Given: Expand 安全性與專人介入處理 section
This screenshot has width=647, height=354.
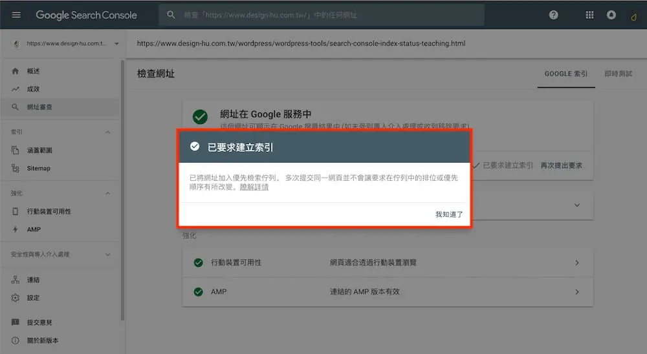Looking at the screenshot, I should point(107,255).
